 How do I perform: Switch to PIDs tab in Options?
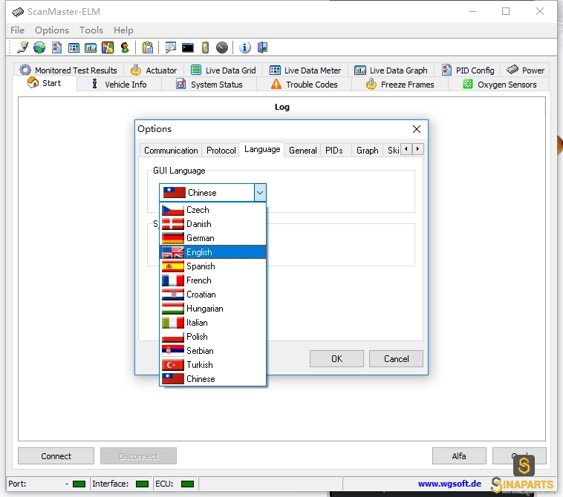pos(334,151)
